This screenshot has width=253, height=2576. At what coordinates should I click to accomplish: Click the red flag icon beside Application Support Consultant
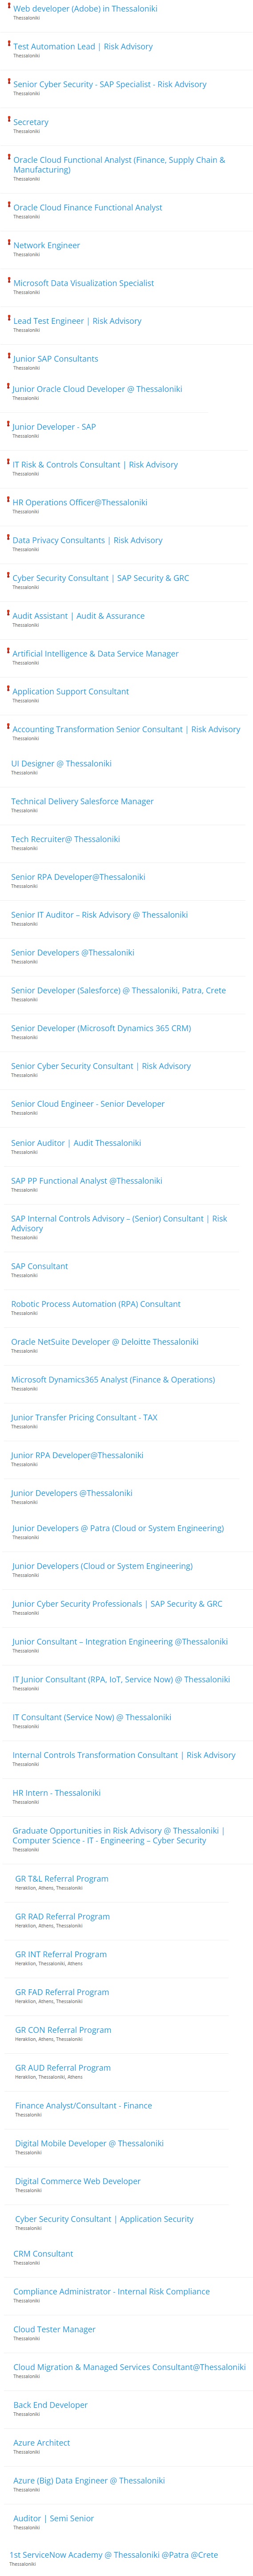pyautogui.click(x=8, y=688)
